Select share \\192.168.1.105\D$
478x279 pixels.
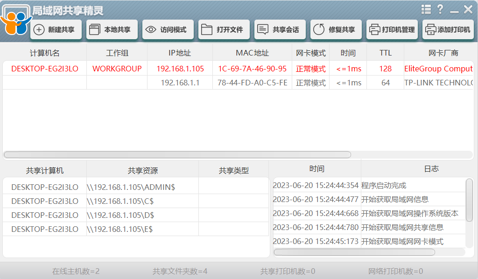pos(120,215)
